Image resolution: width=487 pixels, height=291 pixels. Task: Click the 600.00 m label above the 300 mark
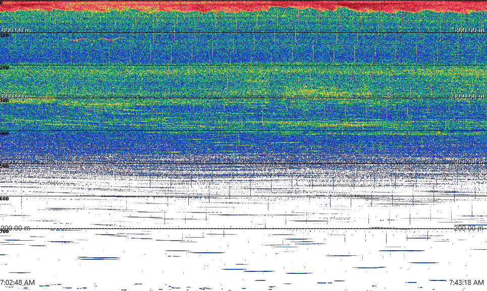(x=16, y=96)
